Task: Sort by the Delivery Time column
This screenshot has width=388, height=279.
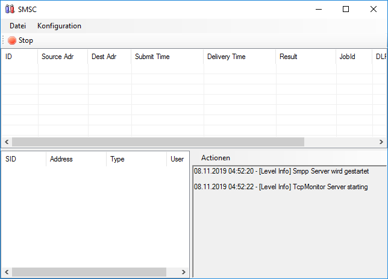Action: click(x=239, y=57)
